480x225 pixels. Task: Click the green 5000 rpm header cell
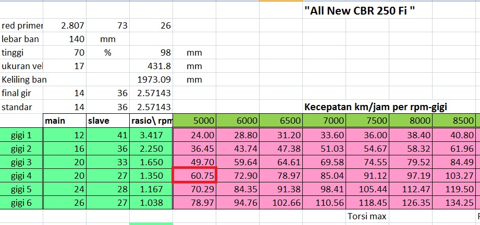[195, 121]
